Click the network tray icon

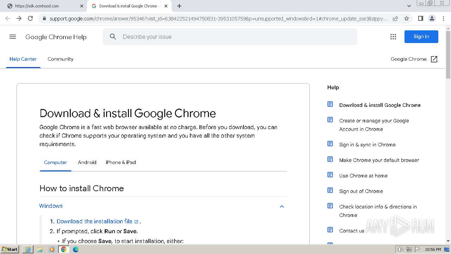click(409, 249)
